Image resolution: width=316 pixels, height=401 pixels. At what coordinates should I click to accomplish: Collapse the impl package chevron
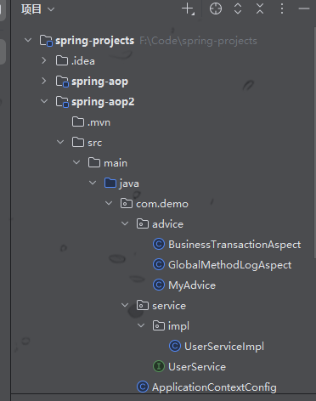tap(141, 325)
